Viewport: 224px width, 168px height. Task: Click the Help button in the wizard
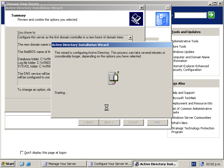click(157, 122)
